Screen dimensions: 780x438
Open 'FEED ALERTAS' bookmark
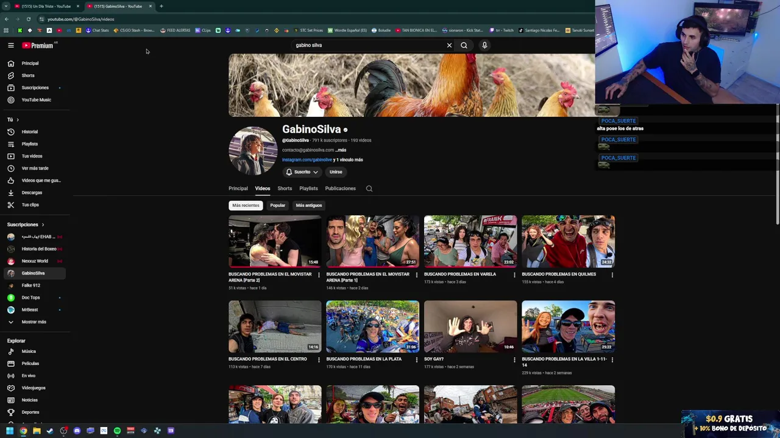coord(175,30)
